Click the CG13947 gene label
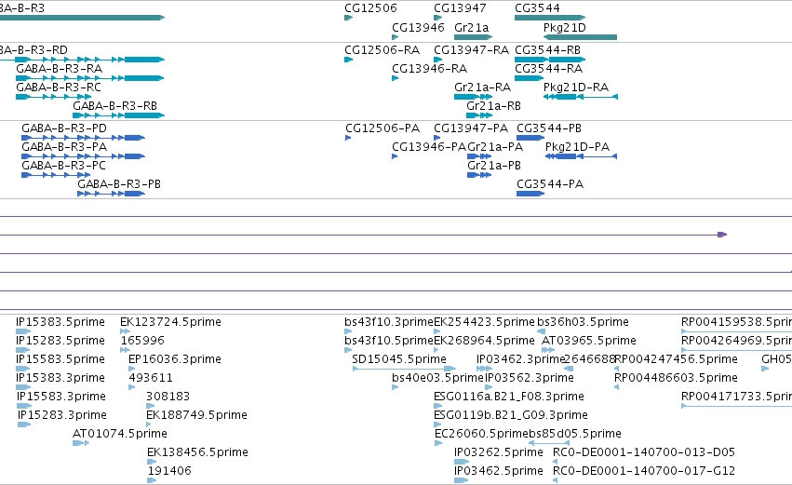The width and height of the screenshot is (792, 485). 460,8
